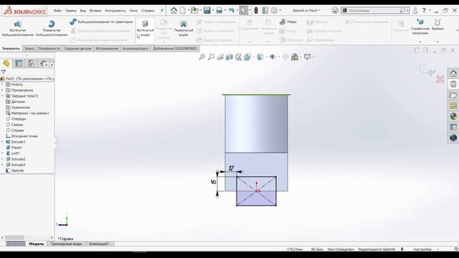The width and height of the screenshot is (459, 258).
Task: Open the Файл menu
Action: (x=57, y=11)
